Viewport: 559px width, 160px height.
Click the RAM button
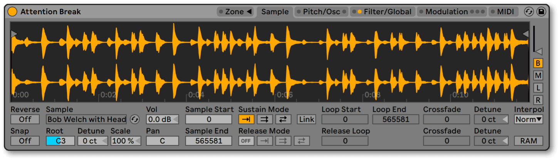coord(529,141)
